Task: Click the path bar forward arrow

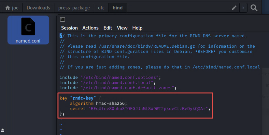Action: pyautogui.click(x=243, y=8)
